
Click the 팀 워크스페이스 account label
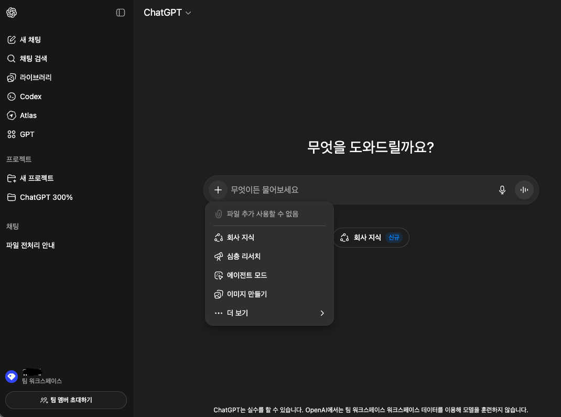point(42,381)
